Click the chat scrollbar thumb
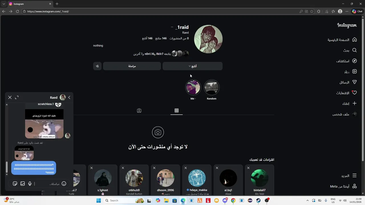Screen dimensions: 365x205 coord(7,167)
